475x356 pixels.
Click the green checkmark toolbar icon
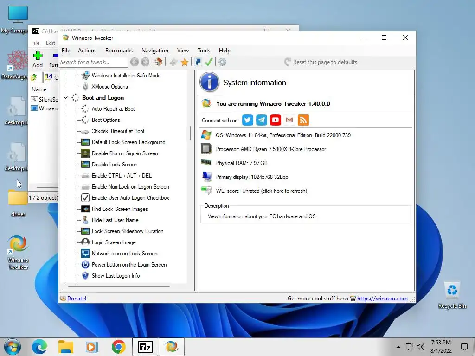(209, 62)
